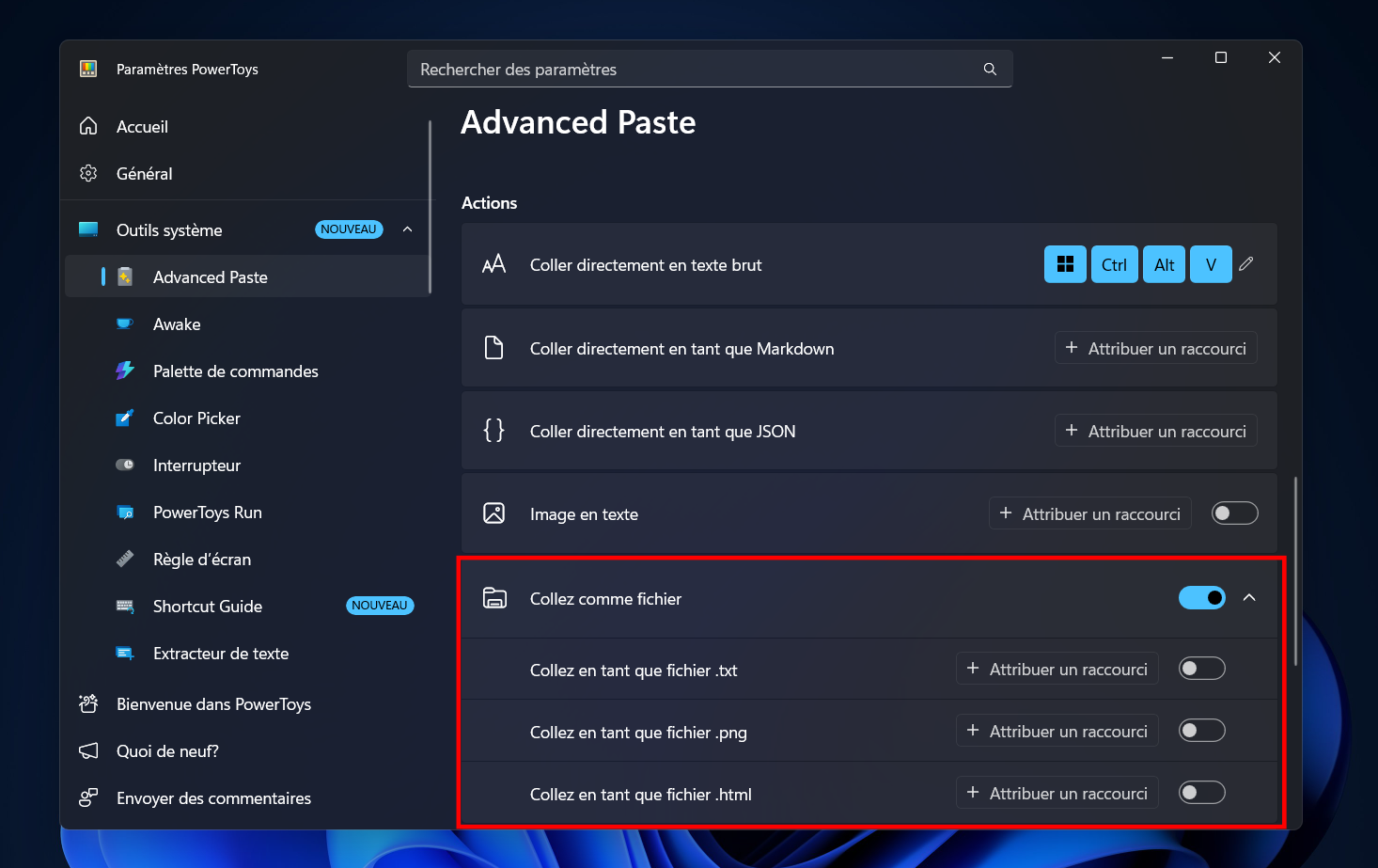Click the Interrupteur switch icon
Screen dimensions: 1378x868
[x=125, y=465]
